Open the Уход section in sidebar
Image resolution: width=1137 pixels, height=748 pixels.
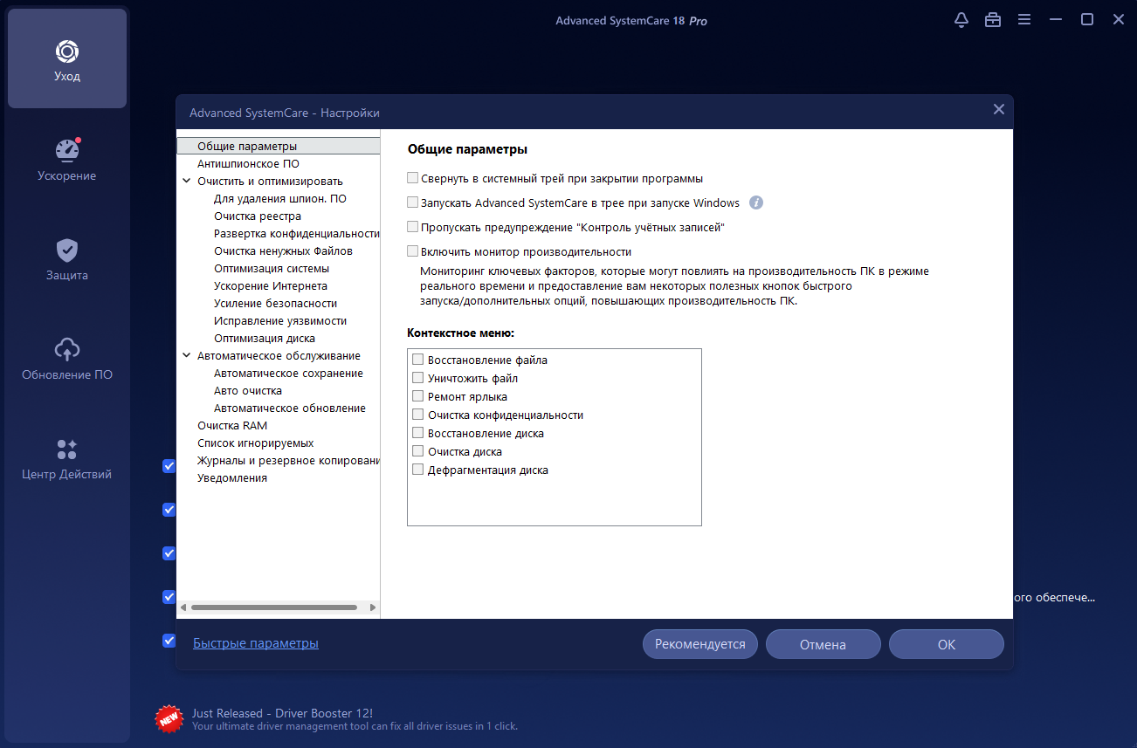67,58
